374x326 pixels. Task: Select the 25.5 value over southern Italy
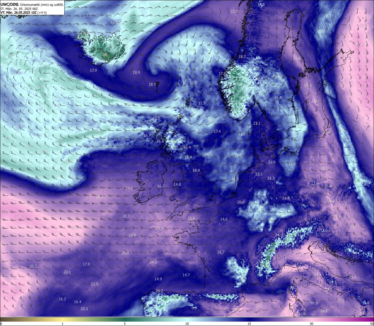[x=341, y=301]
